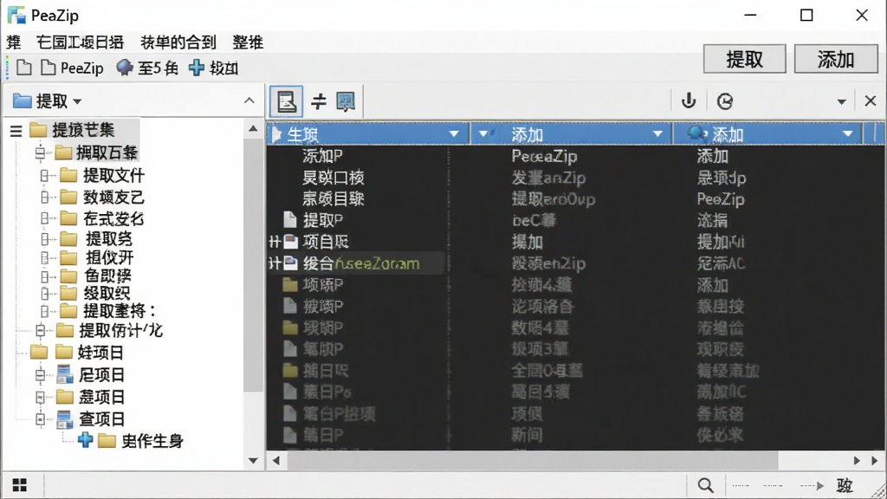887x499 pixels.
Task: Open the right 添加 column dropdown arrow
Action: click(847, 134)
